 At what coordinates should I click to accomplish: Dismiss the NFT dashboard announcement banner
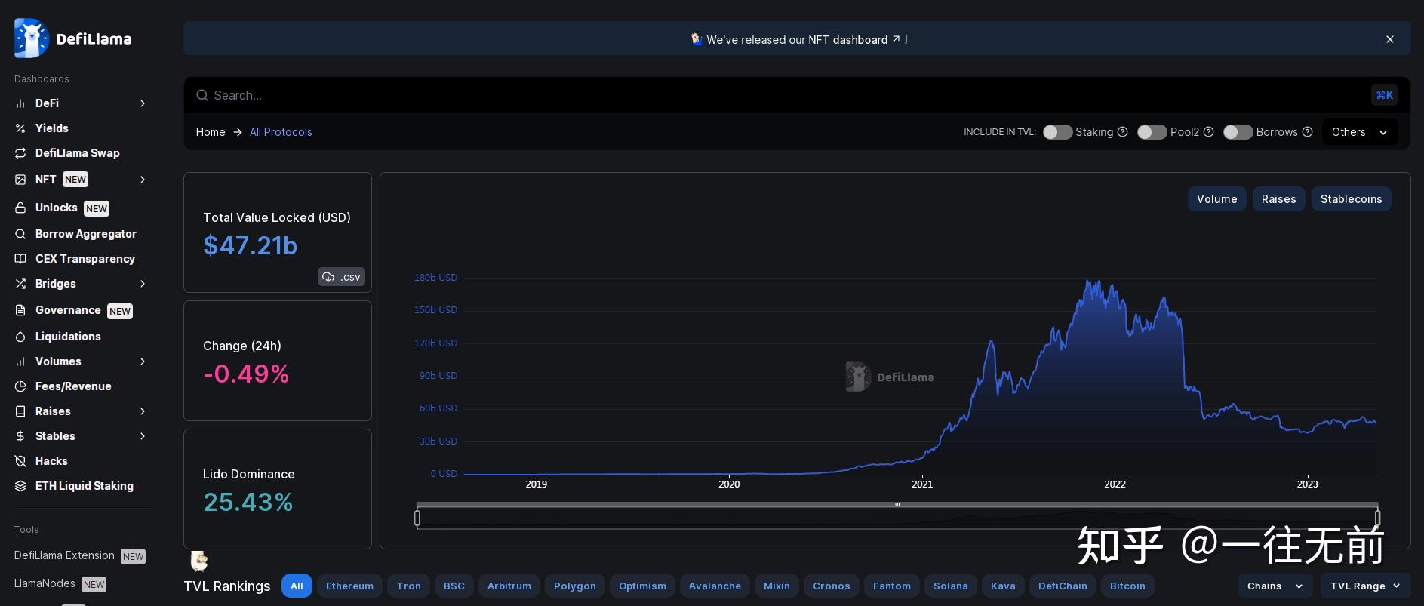tap(1389, 39)
